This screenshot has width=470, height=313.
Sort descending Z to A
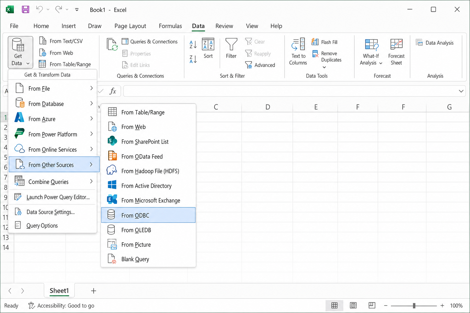coord(193,59)
